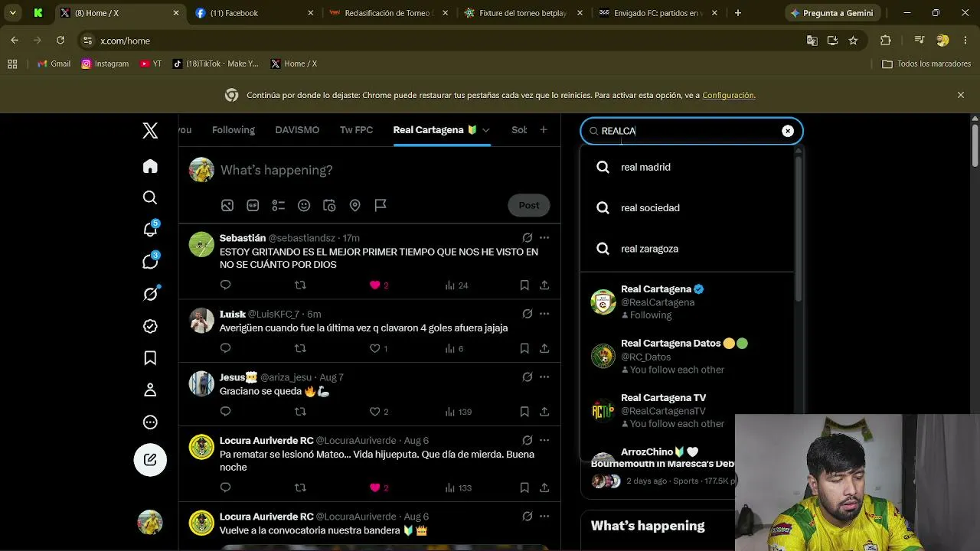Switch to the Following timeline tab

234,130
